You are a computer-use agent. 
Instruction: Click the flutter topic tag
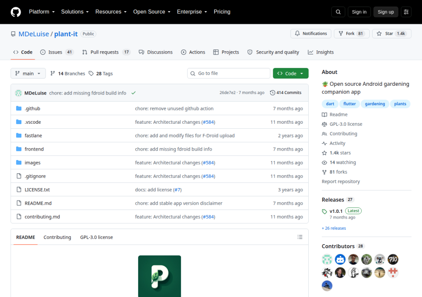coord(349,104)
